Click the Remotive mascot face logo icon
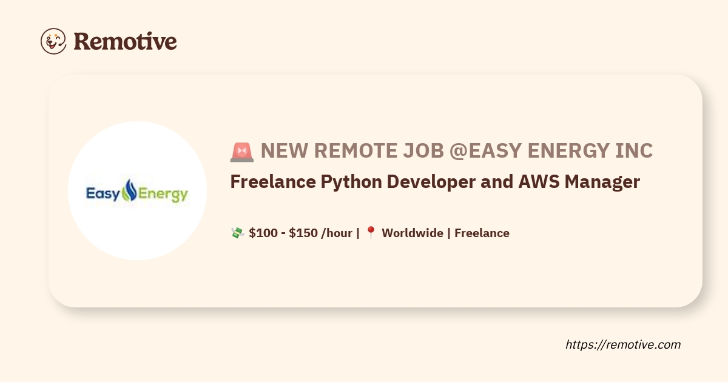The image size is (728, 382). pyautogui.click(x=53, y=41)
